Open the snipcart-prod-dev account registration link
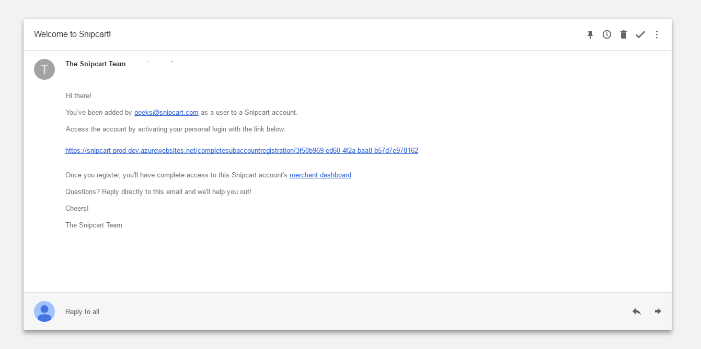 [242, 151]
